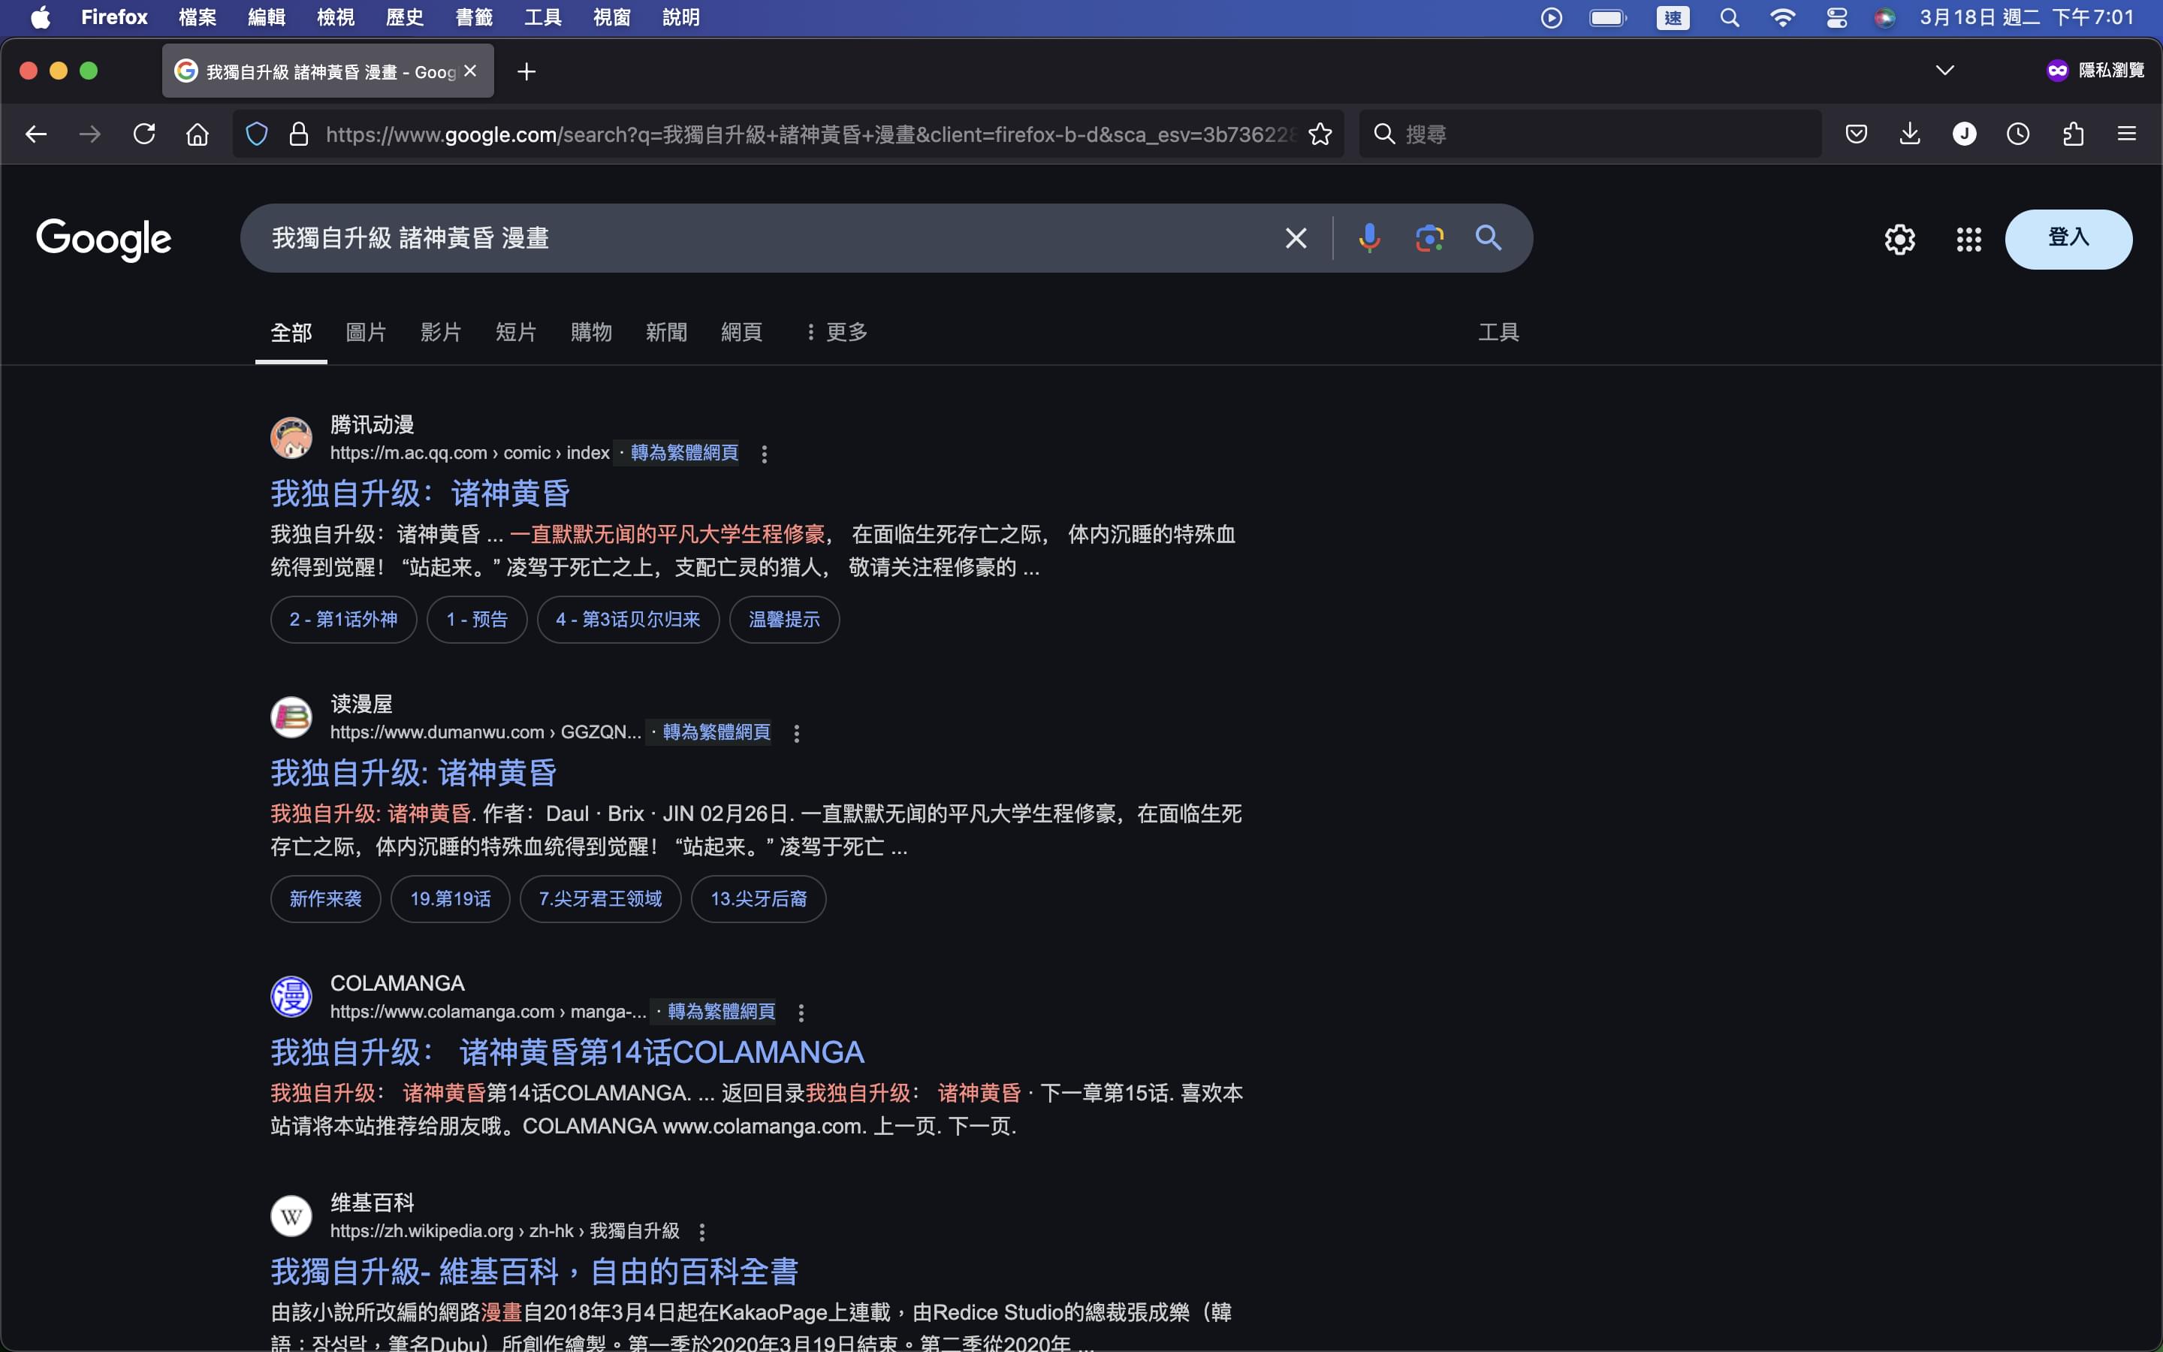
Task: Open the extensions puzzle icon
Action: click(x=2074, y=134)
